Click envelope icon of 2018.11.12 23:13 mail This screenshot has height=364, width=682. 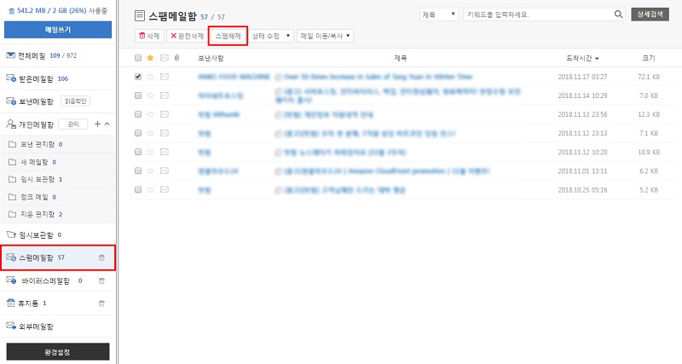pyautogui.click(x=164, y=133)
